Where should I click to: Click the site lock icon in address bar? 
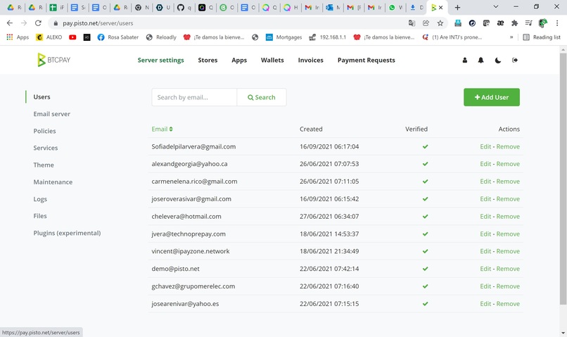click(56, 23)
